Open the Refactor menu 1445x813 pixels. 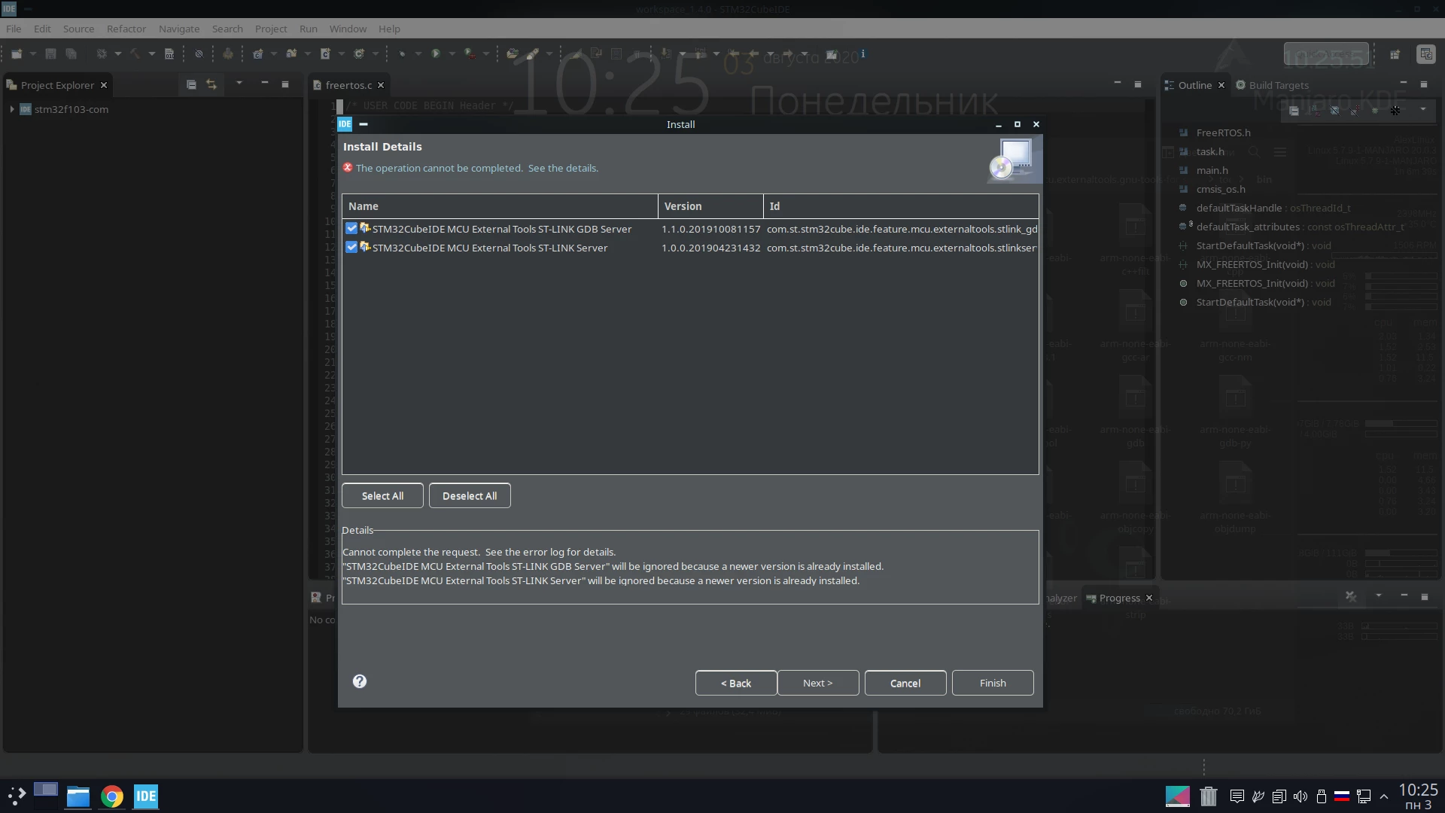126,29
